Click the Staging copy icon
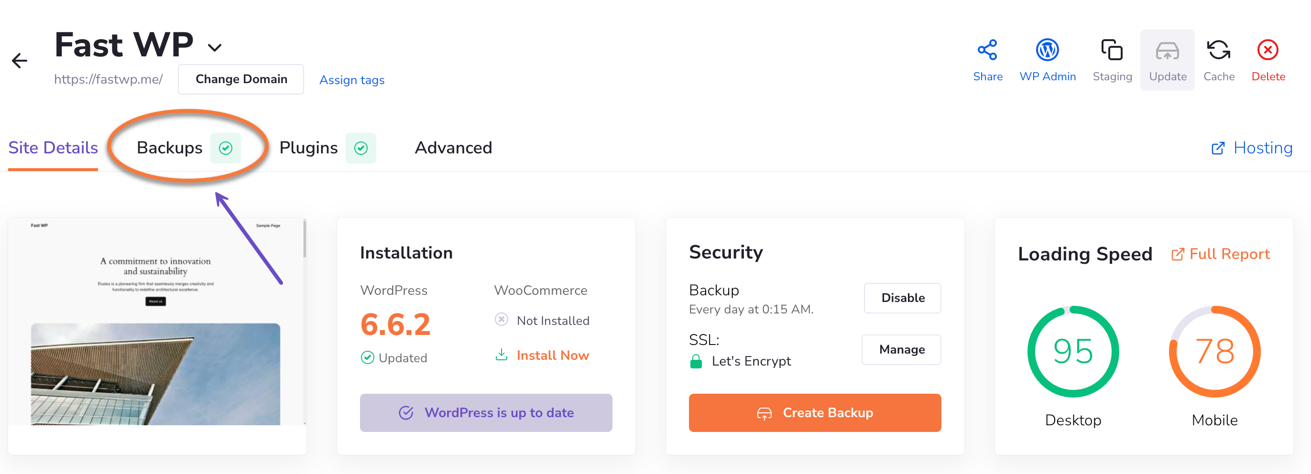This screenshot has width=1311, height=474. 1112,50
